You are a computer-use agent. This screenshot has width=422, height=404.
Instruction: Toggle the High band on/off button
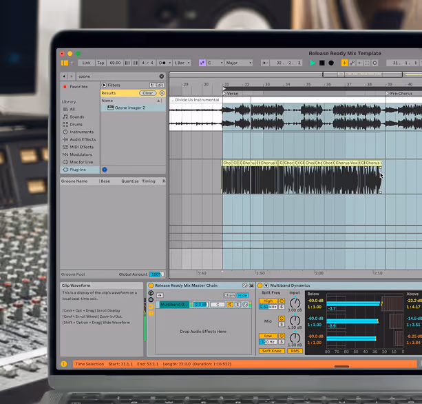point(268,301)
